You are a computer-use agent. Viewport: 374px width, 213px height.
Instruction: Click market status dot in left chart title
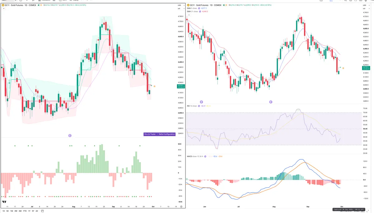point(39,5)
